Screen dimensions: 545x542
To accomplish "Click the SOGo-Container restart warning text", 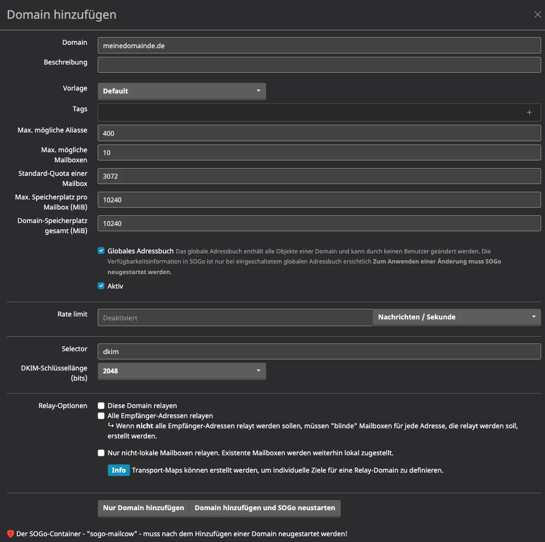I will point(182,534).
